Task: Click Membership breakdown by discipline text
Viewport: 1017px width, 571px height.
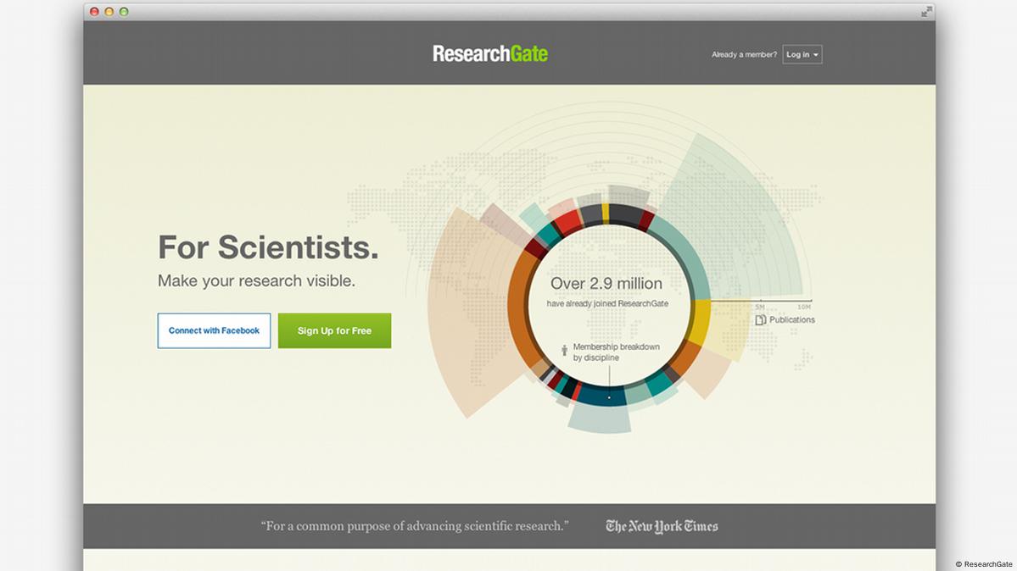Action: 616,352
